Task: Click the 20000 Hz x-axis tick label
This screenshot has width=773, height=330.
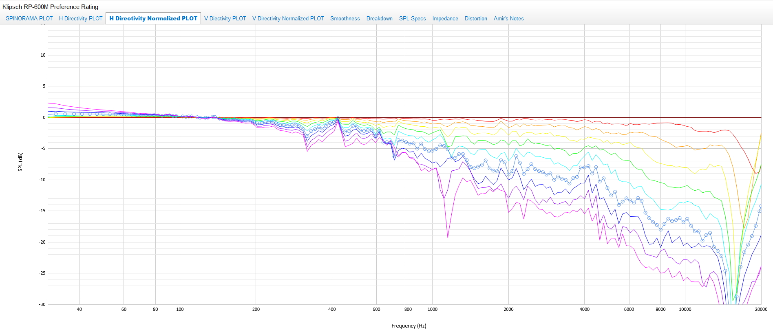Action: pos(761,309)
